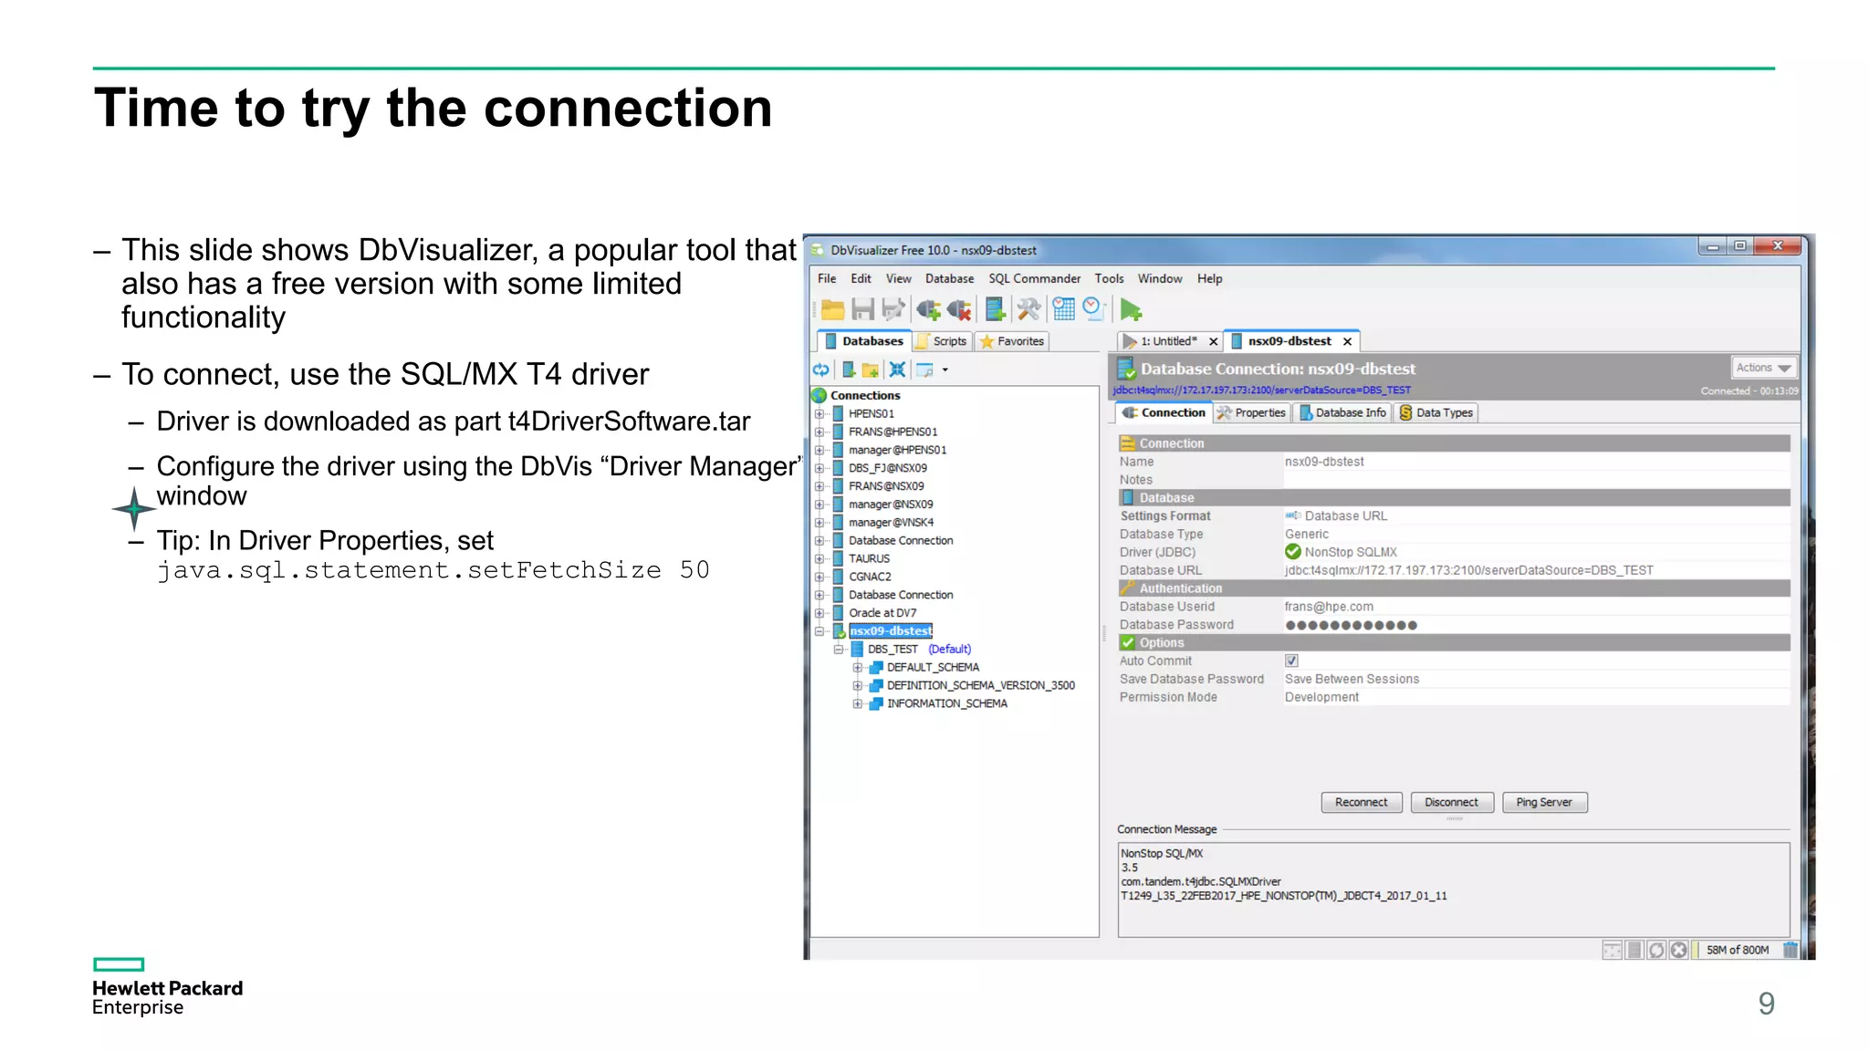Viewport: 1869px width, 1051px height.
Task: Click the Database URL value field
Action: tap(1536, 570)
